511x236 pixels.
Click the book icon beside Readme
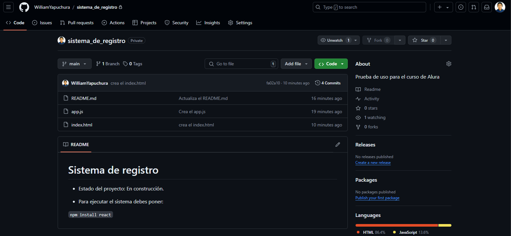358,89
